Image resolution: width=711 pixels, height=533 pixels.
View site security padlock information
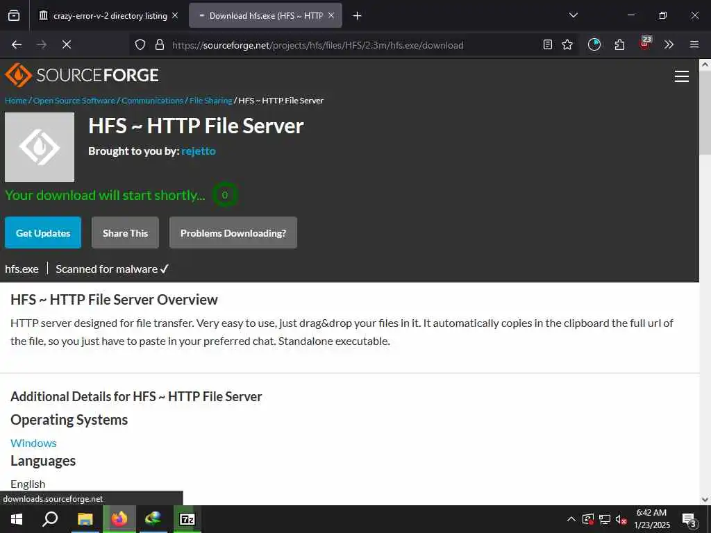[x=159, y=45]
